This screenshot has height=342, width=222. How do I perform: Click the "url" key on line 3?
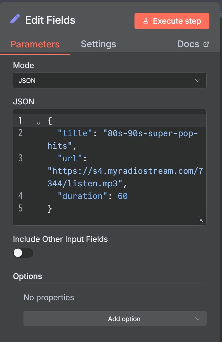click(70, 158)
